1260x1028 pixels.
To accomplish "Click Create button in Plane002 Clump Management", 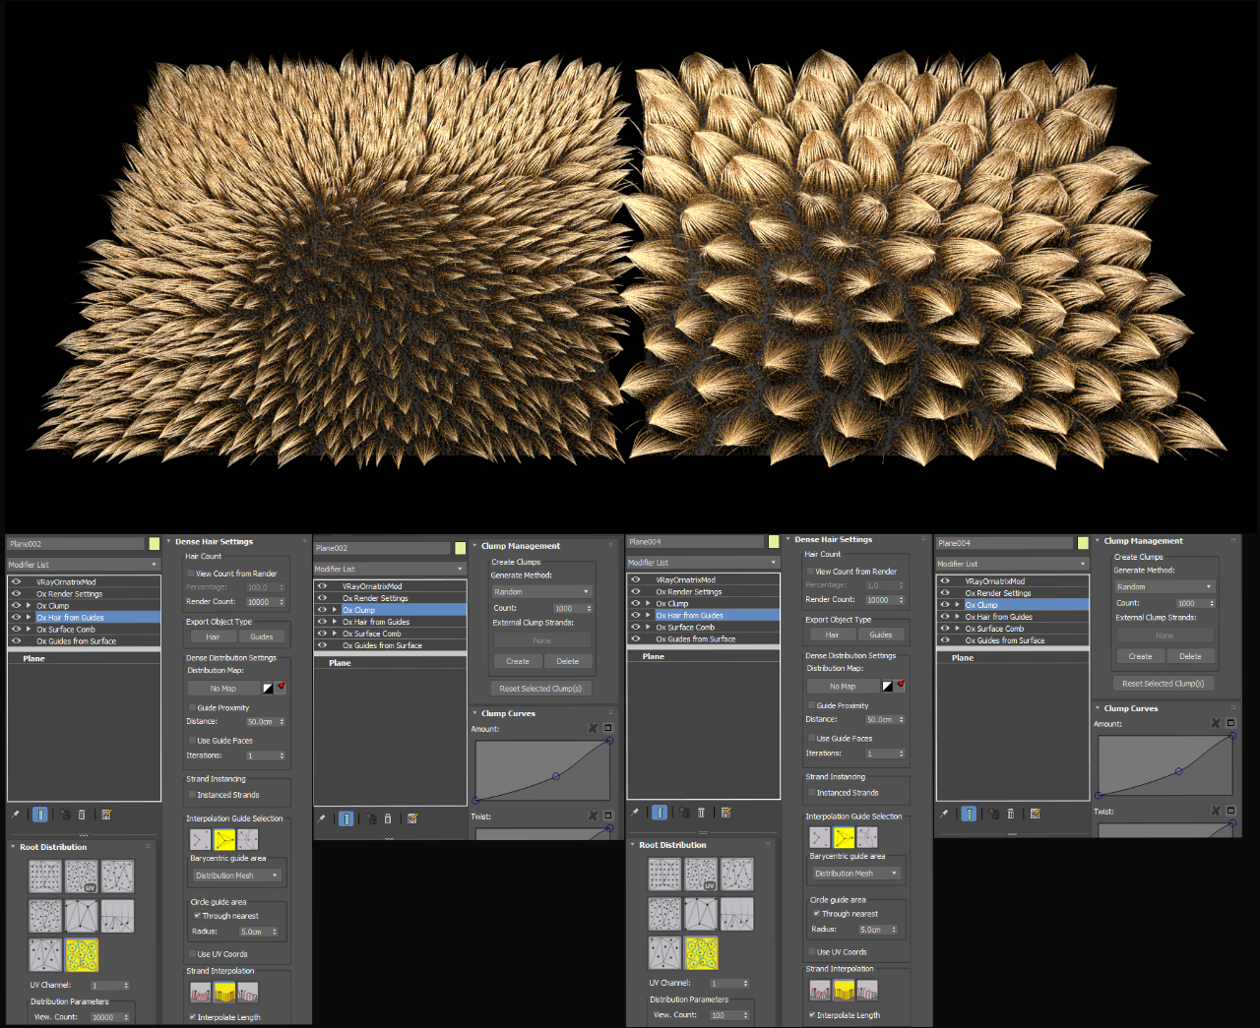I will [518, 661].
